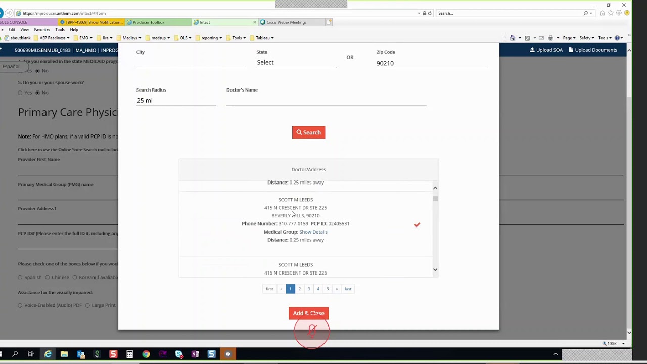Show hidden system tray icons

coord(556,354)
